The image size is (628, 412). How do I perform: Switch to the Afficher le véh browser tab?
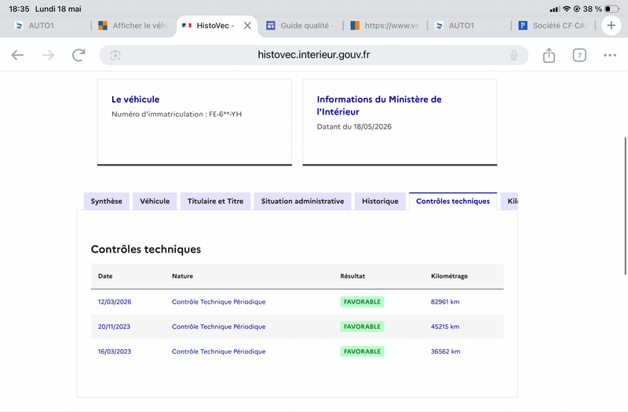[133, 26]
